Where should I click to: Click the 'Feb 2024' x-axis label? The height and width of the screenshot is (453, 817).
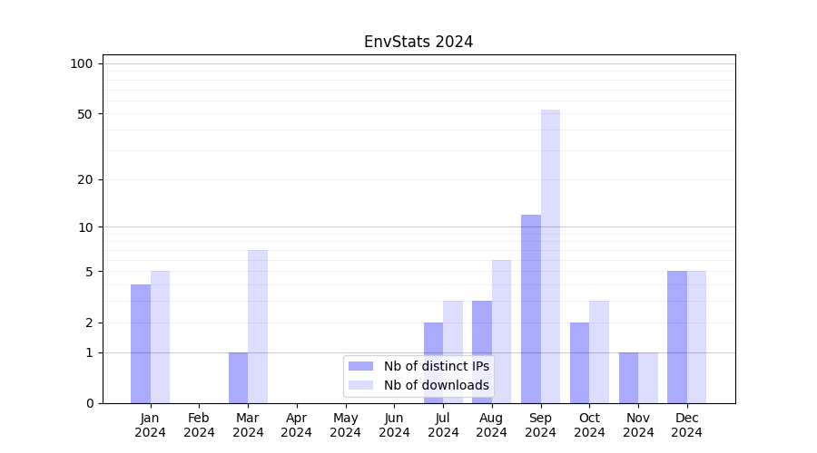point(199,425)
